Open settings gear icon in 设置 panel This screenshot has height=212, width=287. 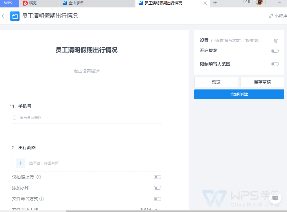point(276,41)
